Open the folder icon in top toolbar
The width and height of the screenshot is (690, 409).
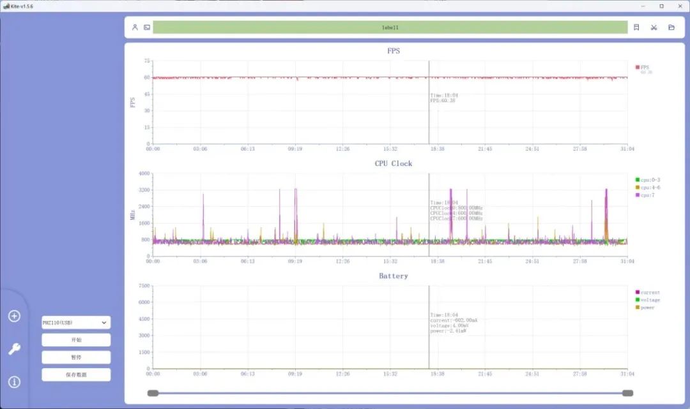coord(671,27)
